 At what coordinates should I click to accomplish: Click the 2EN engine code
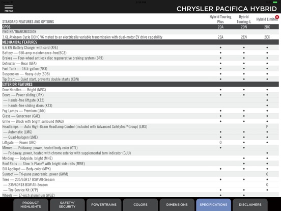tap(244, 37)
